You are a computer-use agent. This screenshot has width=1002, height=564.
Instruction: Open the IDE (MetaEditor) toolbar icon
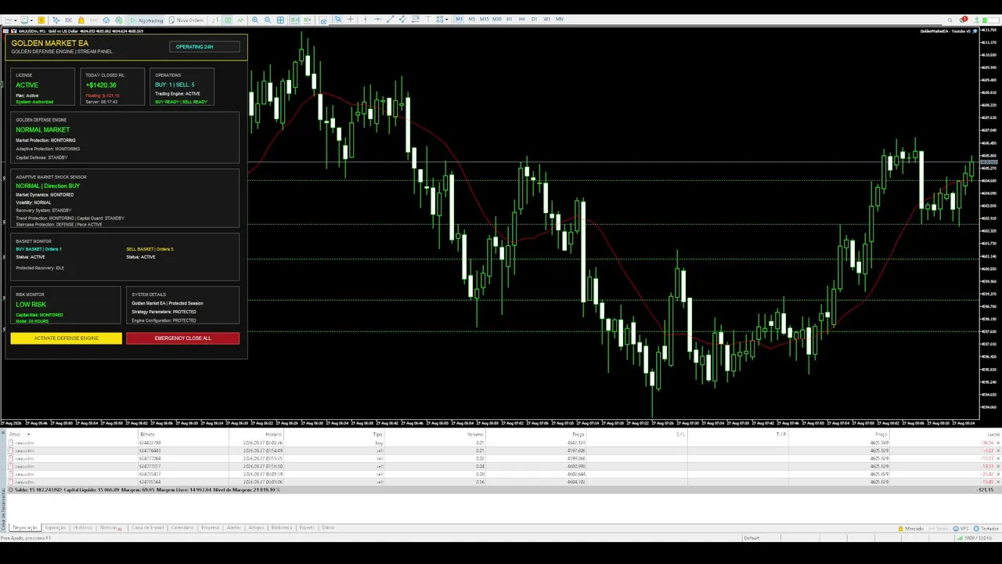click(68, 20)
